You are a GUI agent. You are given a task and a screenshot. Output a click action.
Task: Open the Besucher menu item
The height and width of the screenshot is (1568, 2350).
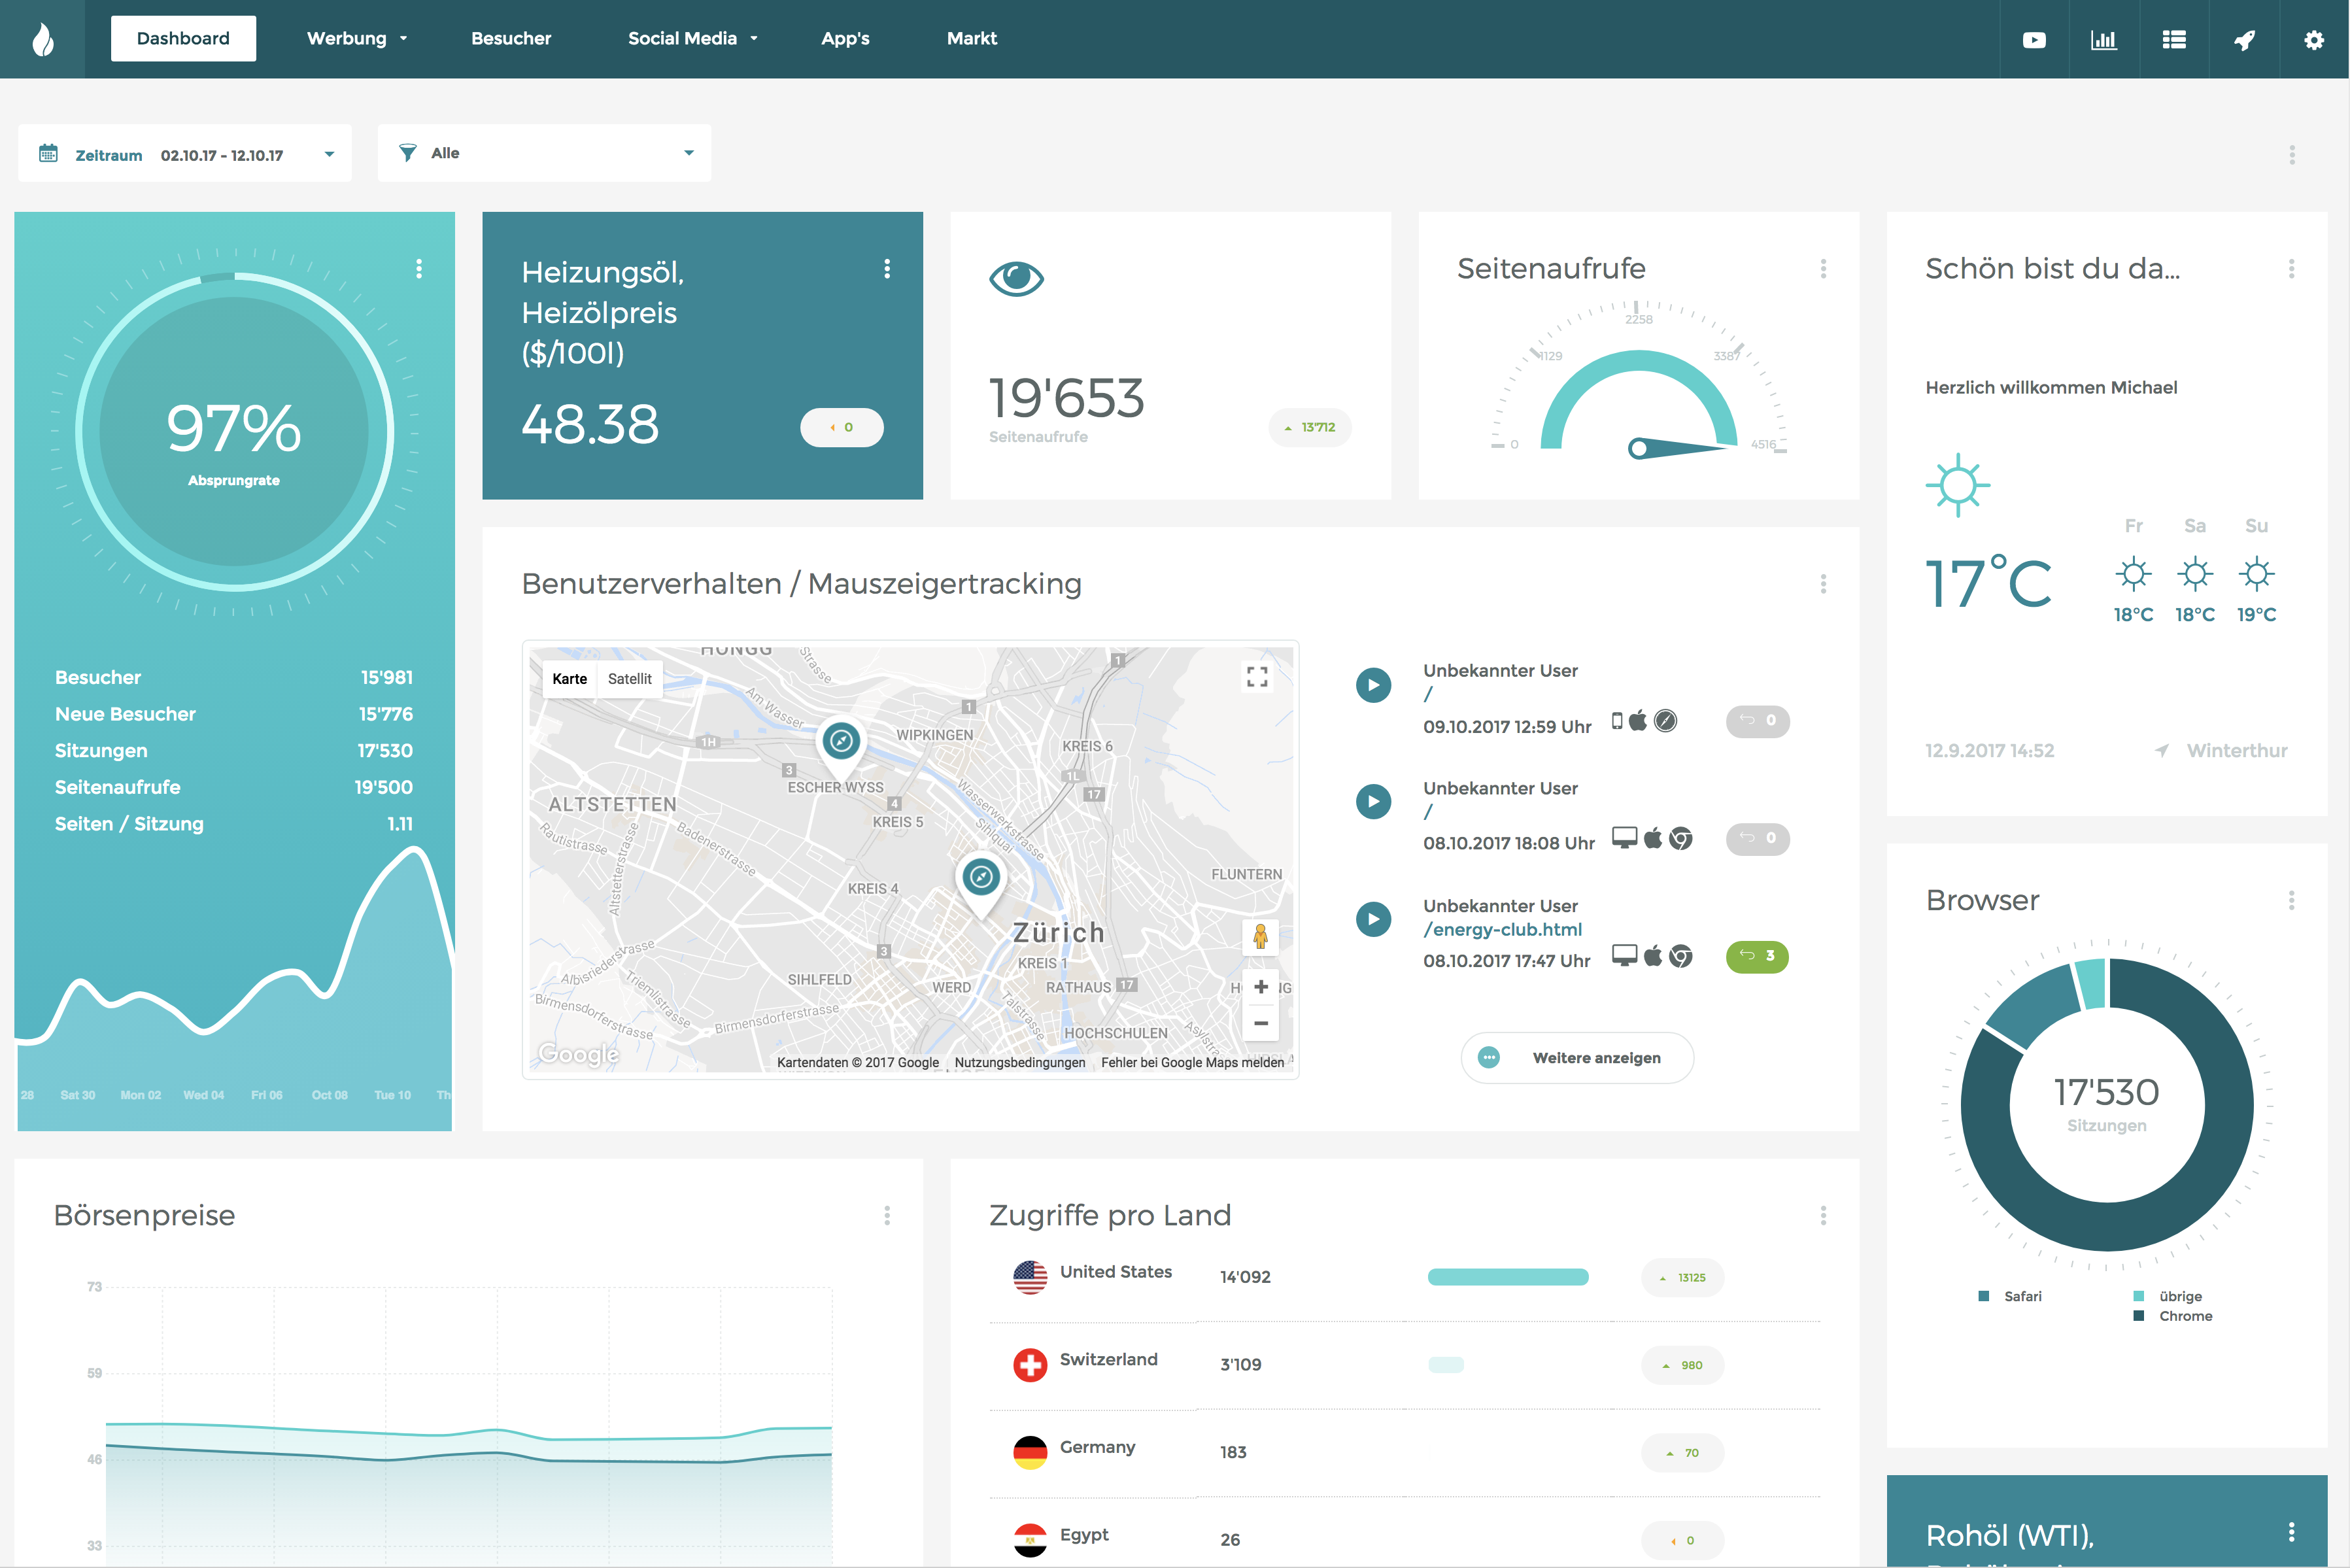click(x=511, y=39)
